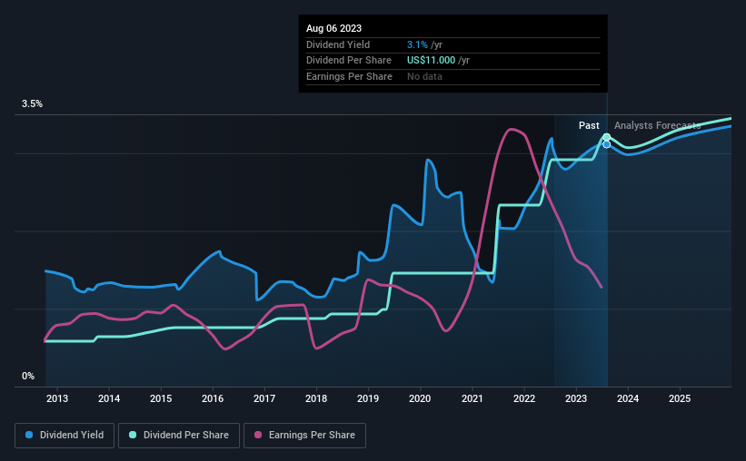
Task: Toggle the Dividend Yield legend button
Action: coord(65,436)
